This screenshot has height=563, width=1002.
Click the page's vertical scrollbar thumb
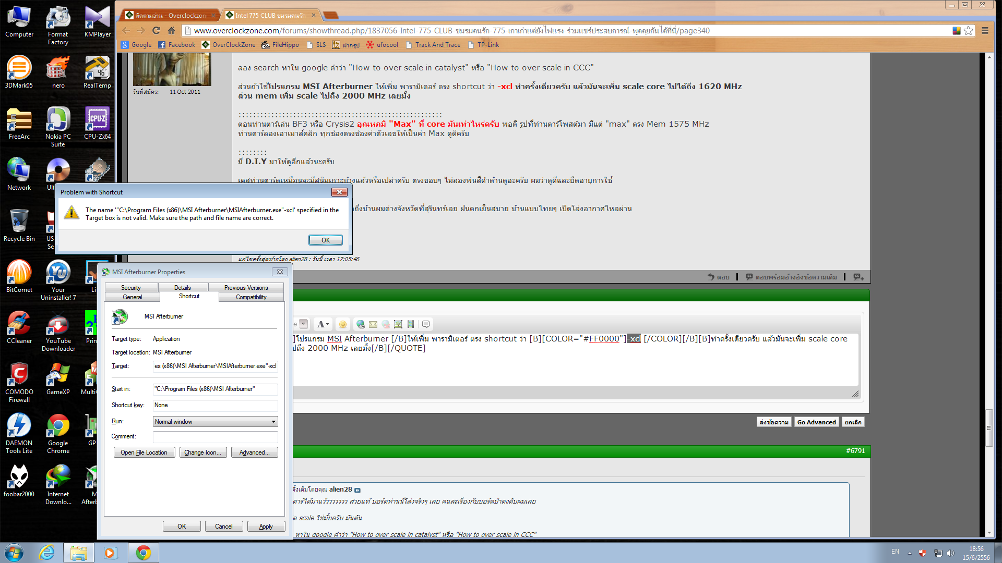989,427
